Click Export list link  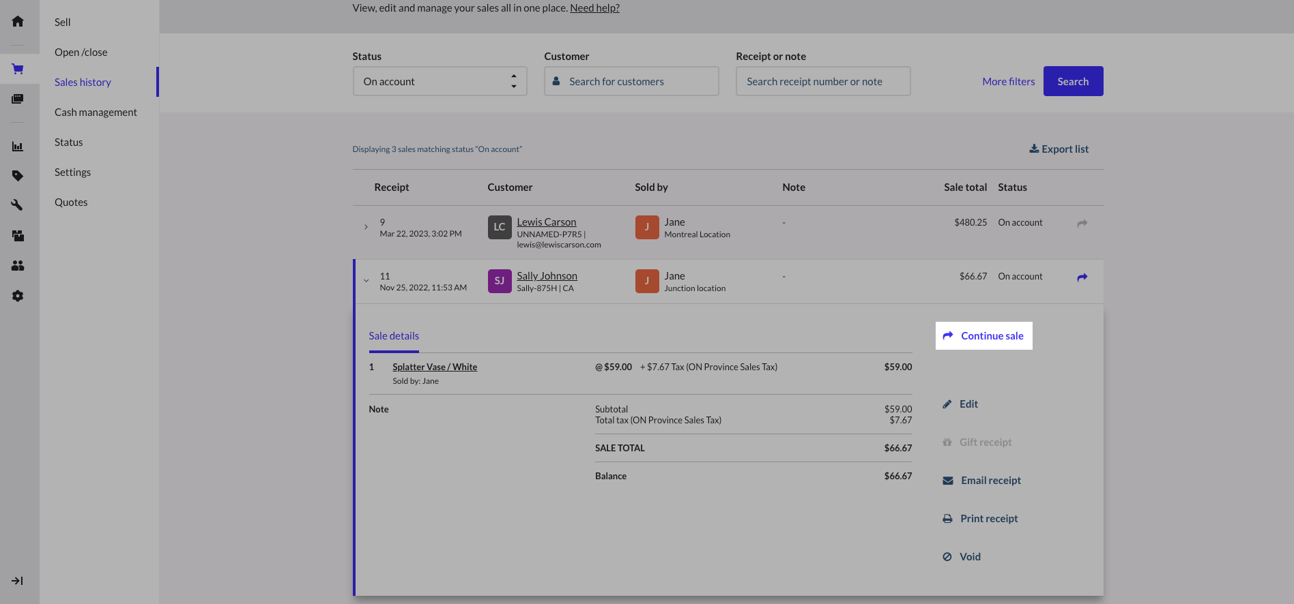coord(1059,149)
